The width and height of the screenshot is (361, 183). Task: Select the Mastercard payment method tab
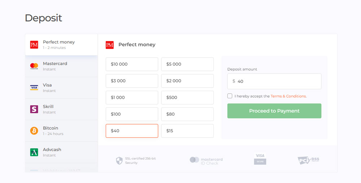pyautogui.click(x=61, y=66)
